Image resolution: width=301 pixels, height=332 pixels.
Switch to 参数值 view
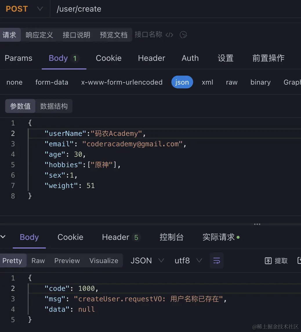20,106
